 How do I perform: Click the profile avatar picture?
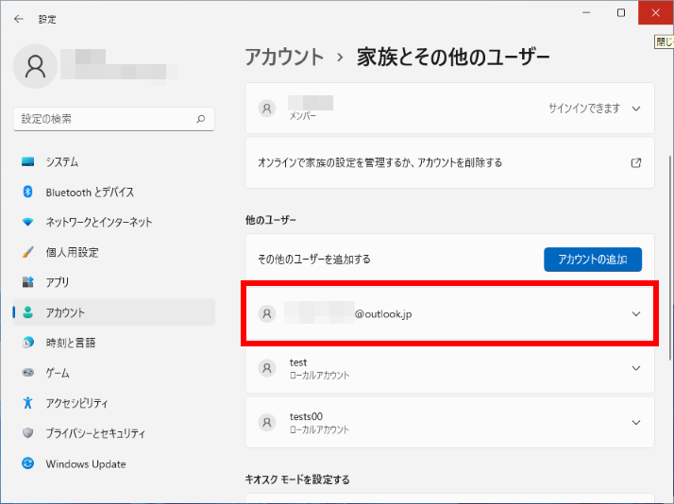35,66
